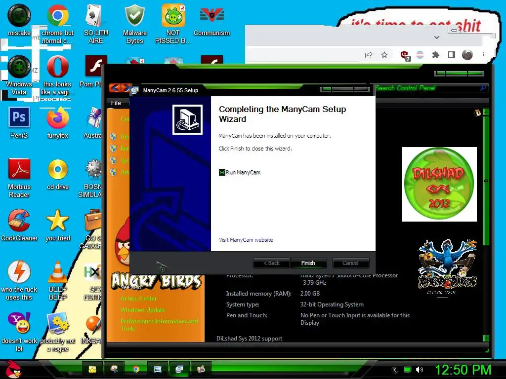Click the volume speaker icon in the tray
The image size is (506, 379).
[x=420, y=370]
